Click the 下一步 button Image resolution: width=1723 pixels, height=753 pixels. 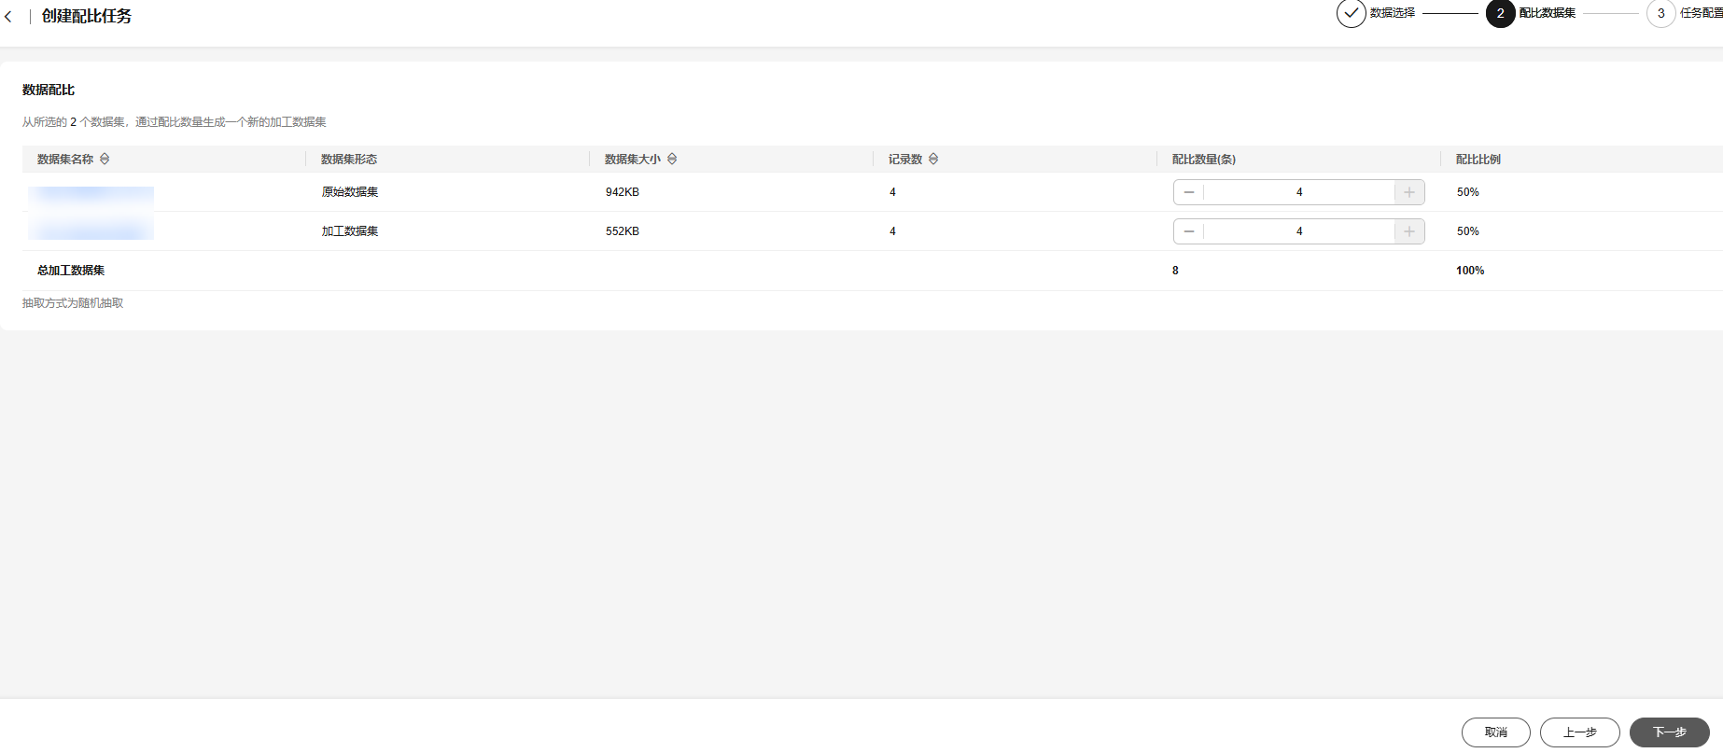coord(1669,732)
